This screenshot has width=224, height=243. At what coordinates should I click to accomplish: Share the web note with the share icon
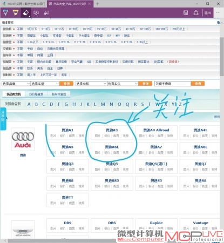click(x=196, y=12)
